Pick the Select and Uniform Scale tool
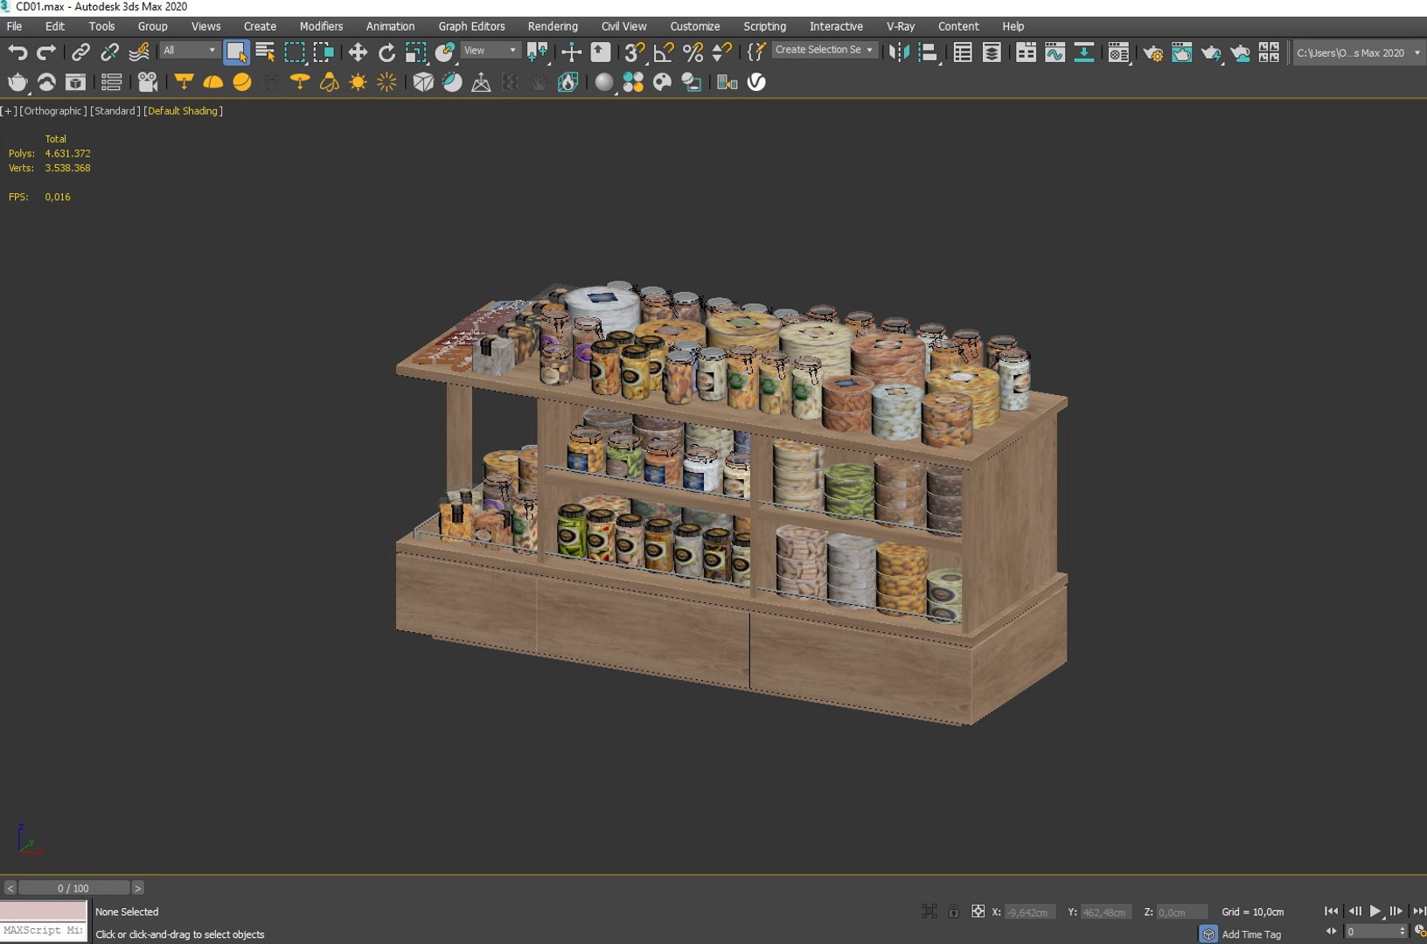1427x944 pixels. (x=415, y=52)
